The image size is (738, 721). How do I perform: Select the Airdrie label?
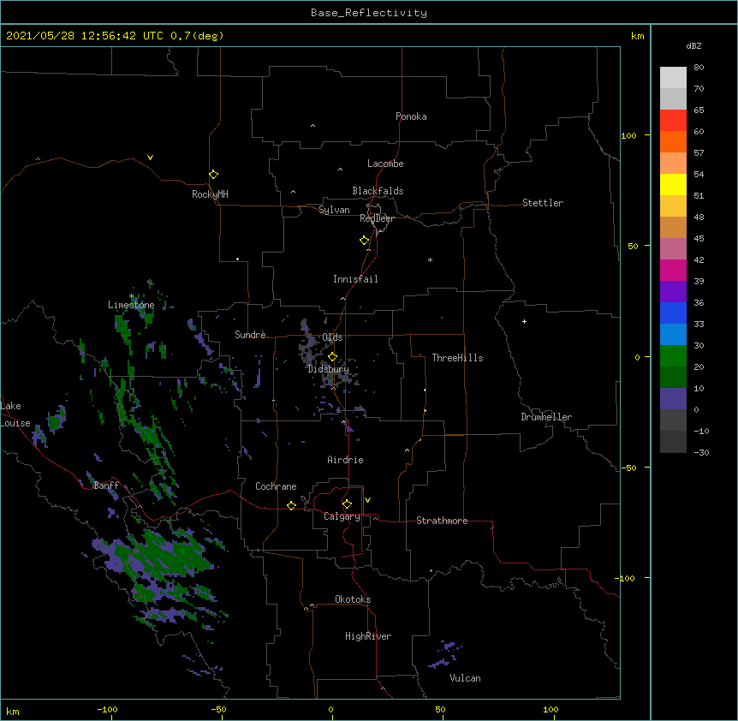[345, 460]
